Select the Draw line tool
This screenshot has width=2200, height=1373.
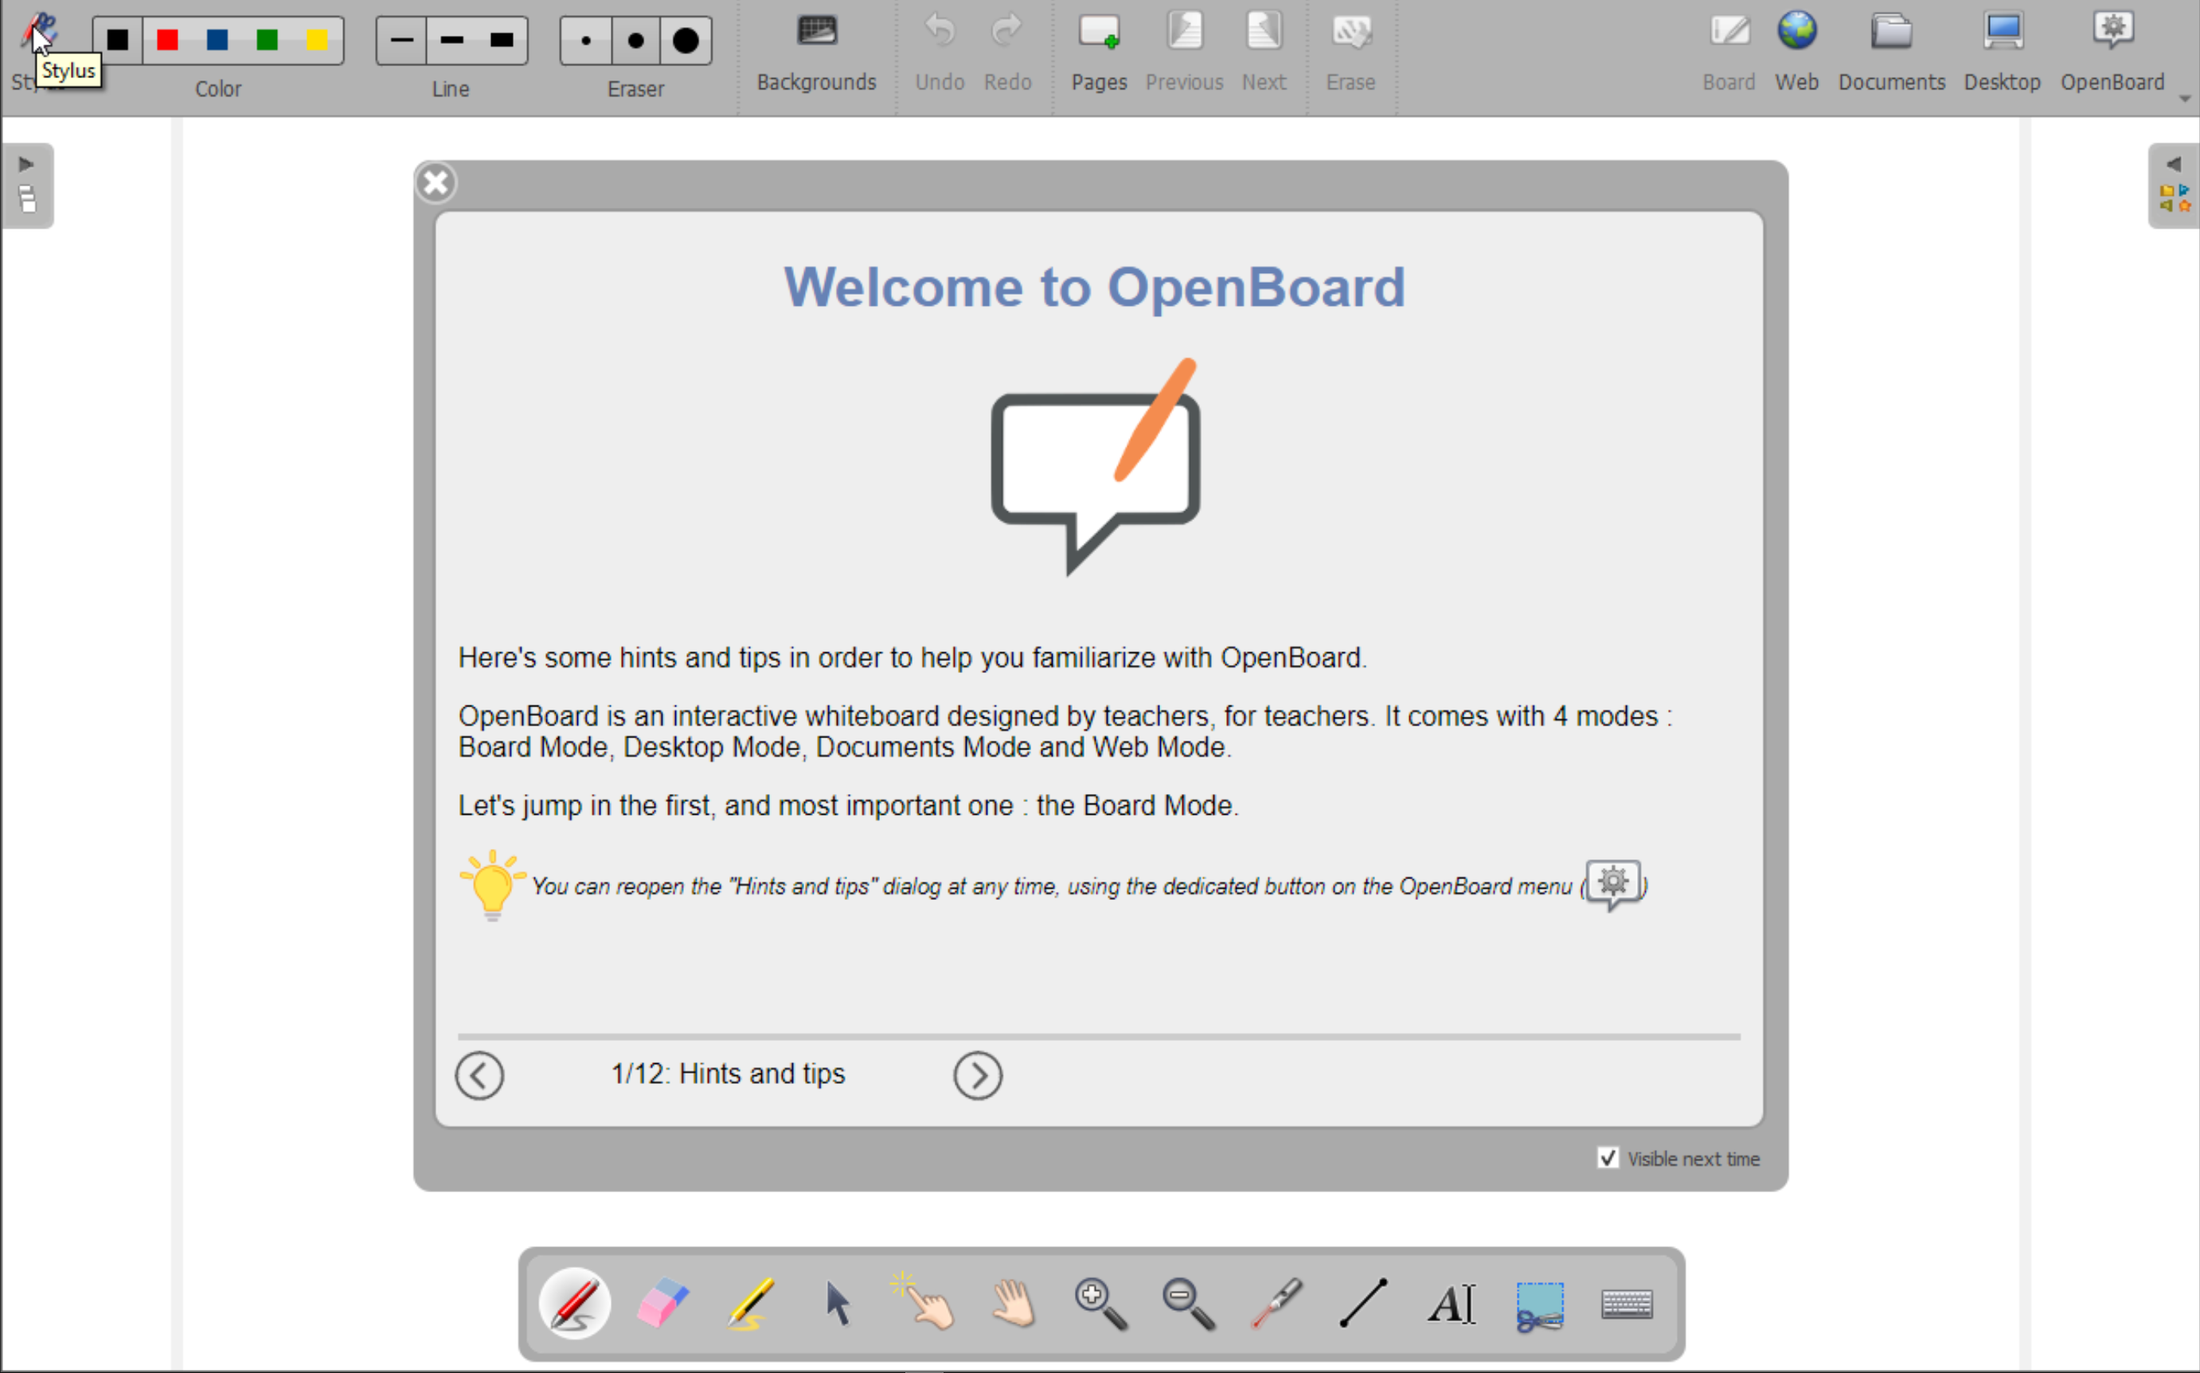click(1364, 1303)
